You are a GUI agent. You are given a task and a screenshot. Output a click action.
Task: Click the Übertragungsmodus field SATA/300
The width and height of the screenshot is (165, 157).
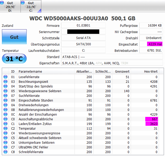83,44
